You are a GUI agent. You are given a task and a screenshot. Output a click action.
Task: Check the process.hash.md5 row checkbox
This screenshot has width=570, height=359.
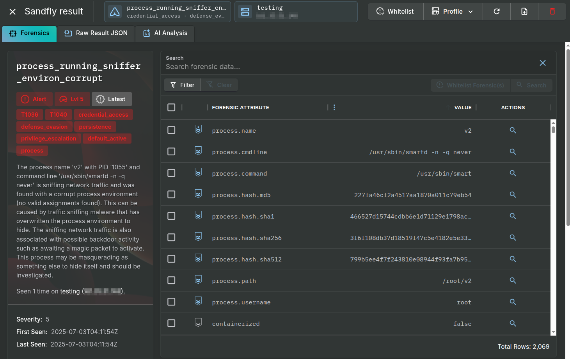[171, 194]
